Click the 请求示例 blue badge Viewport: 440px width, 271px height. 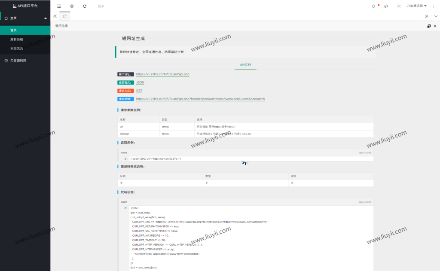(125, 99)
